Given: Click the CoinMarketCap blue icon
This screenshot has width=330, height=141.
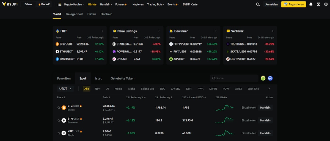Looking at the screenshot, I should 270,78.
